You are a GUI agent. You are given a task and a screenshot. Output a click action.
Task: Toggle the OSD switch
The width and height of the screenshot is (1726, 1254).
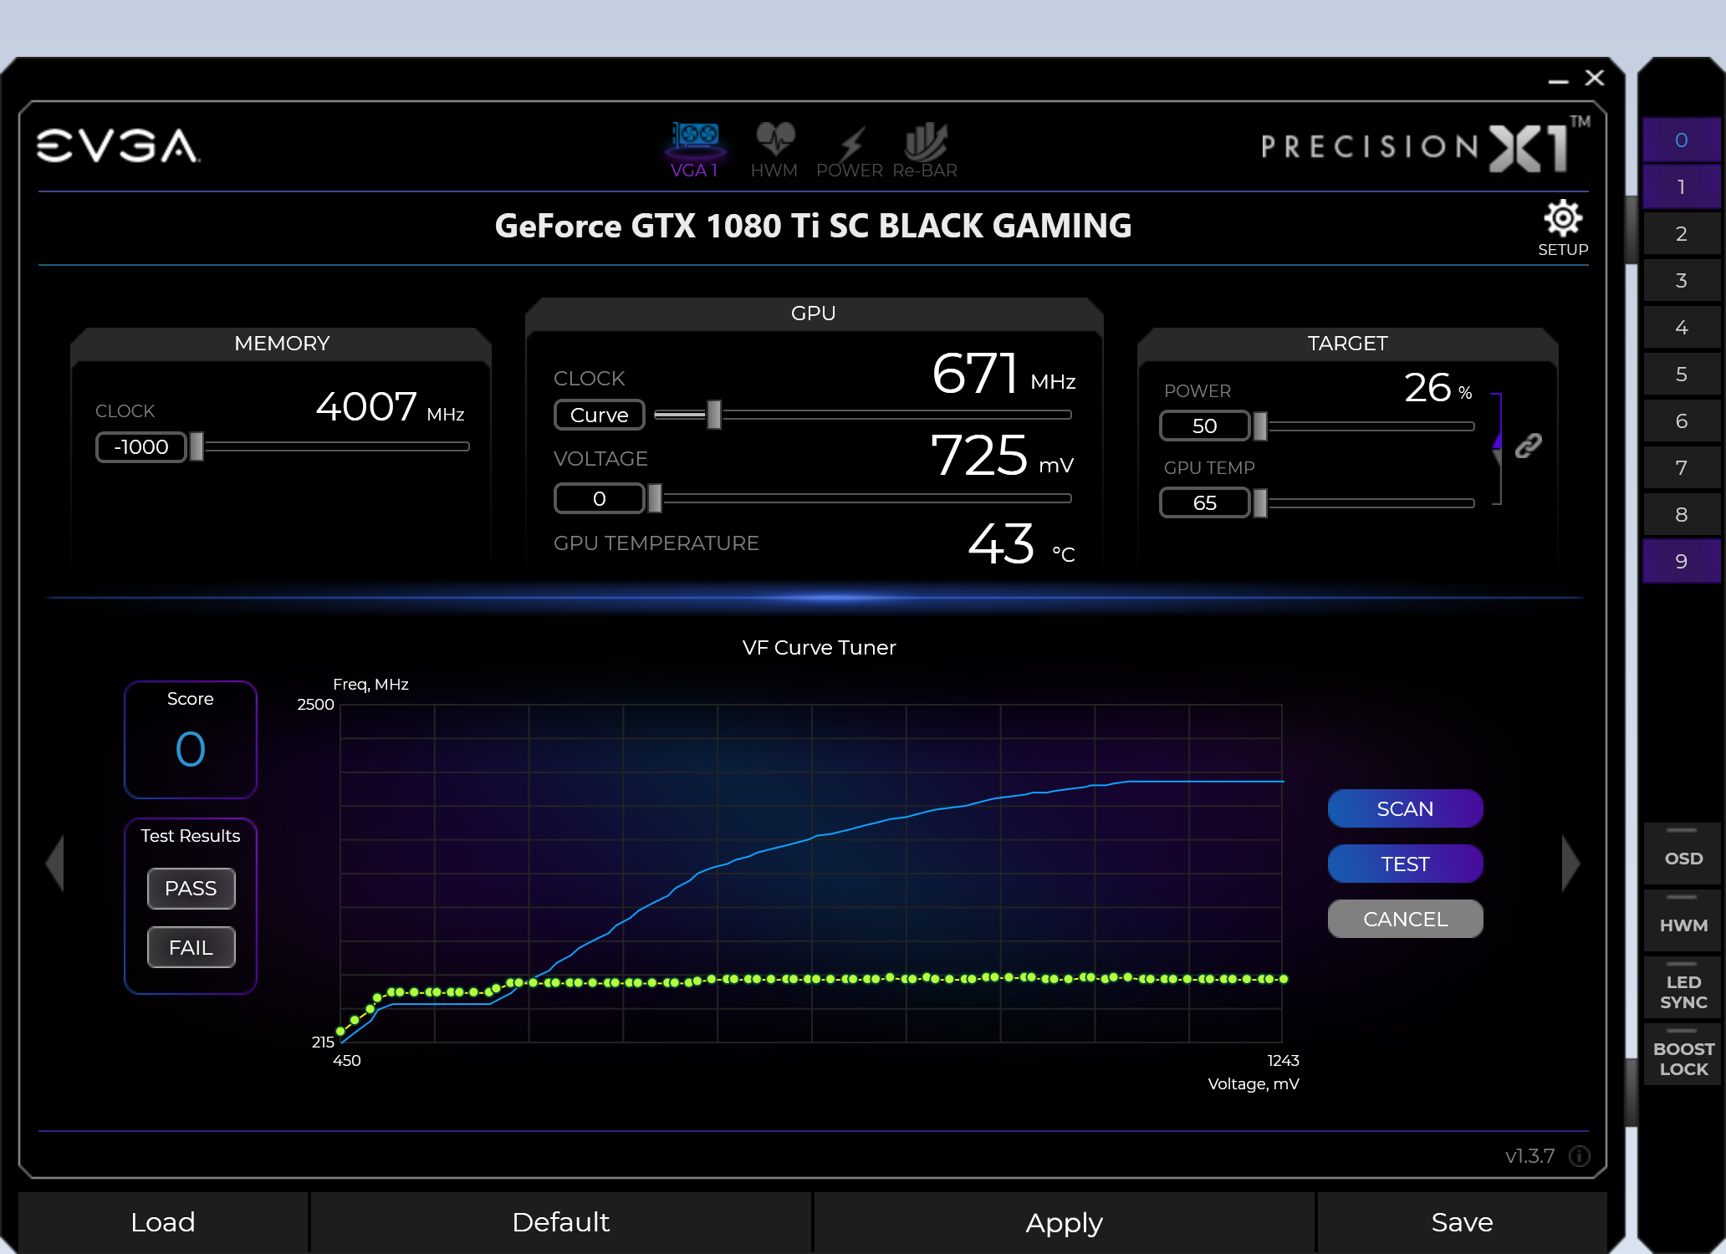(x=1683, y=854)
